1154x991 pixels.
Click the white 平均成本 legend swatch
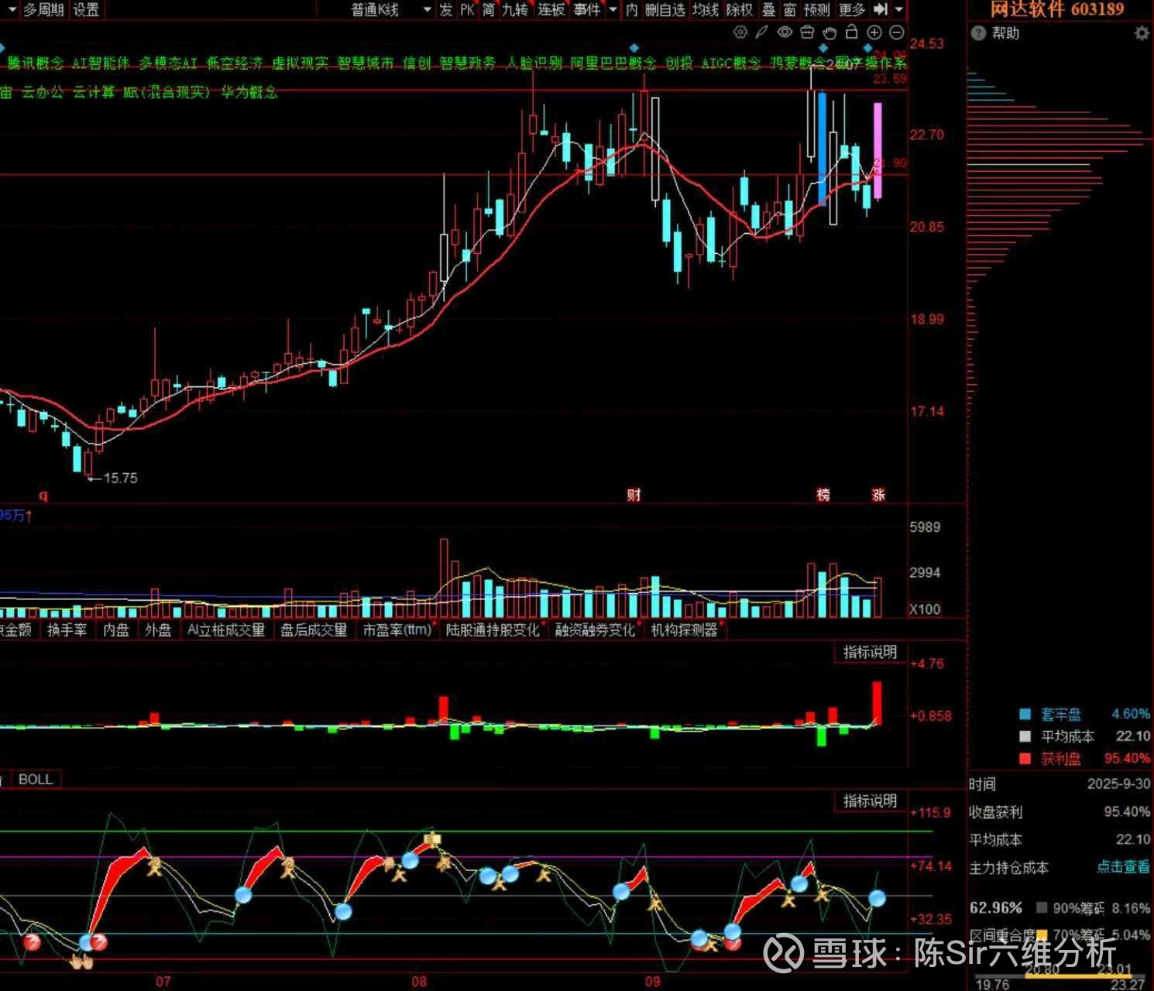1025,736
